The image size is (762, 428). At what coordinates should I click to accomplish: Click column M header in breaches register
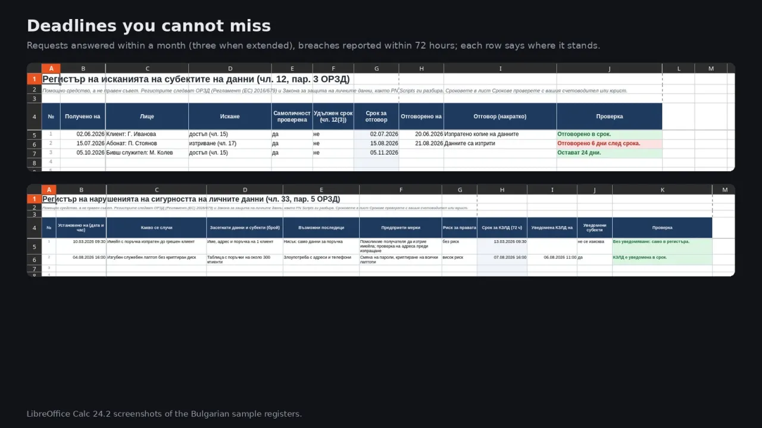[724, 190]
